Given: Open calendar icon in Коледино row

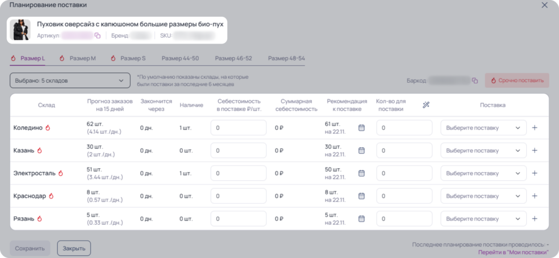Looking at the screenshot, I should coord(361,127).
